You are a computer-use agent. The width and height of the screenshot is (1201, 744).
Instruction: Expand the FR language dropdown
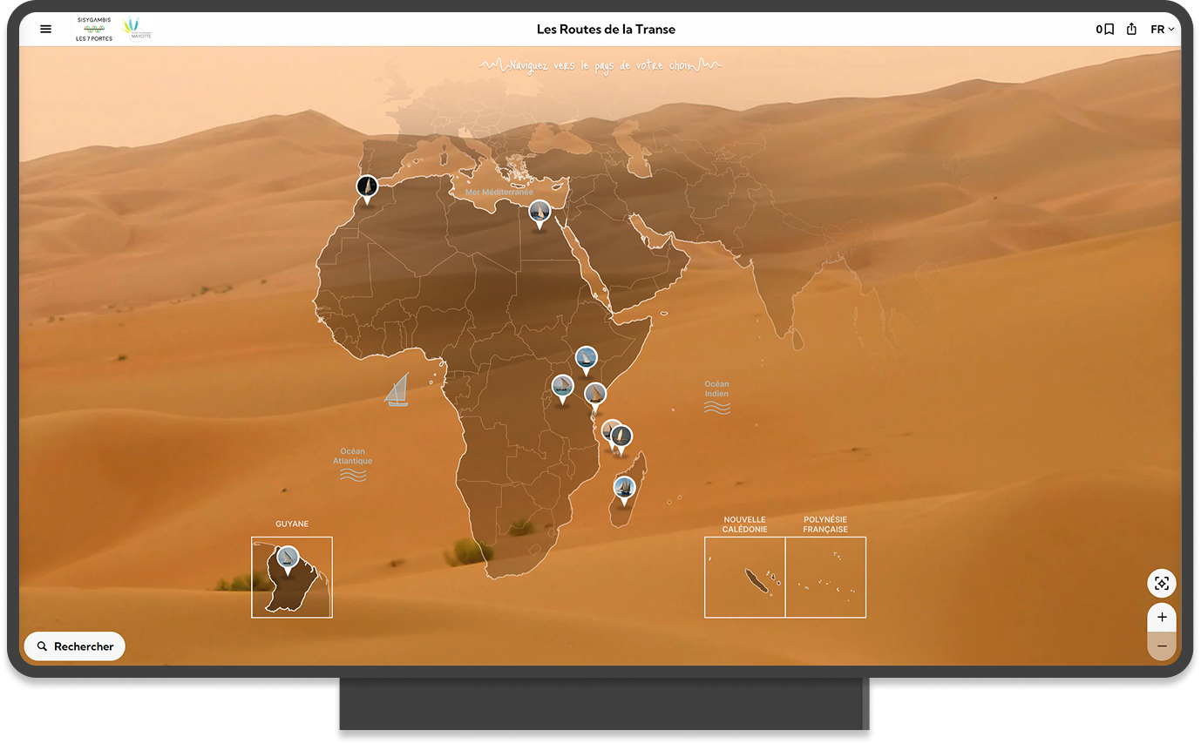[x=1163, y=29]
